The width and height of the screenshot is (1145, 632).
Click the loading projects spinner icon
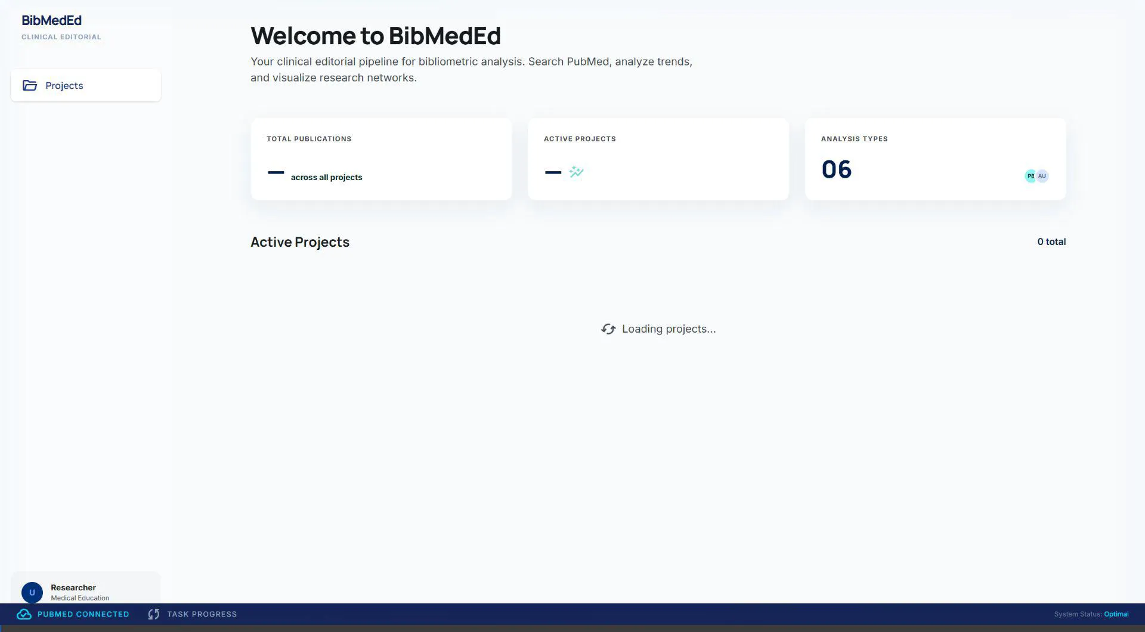tap(608, 329)
